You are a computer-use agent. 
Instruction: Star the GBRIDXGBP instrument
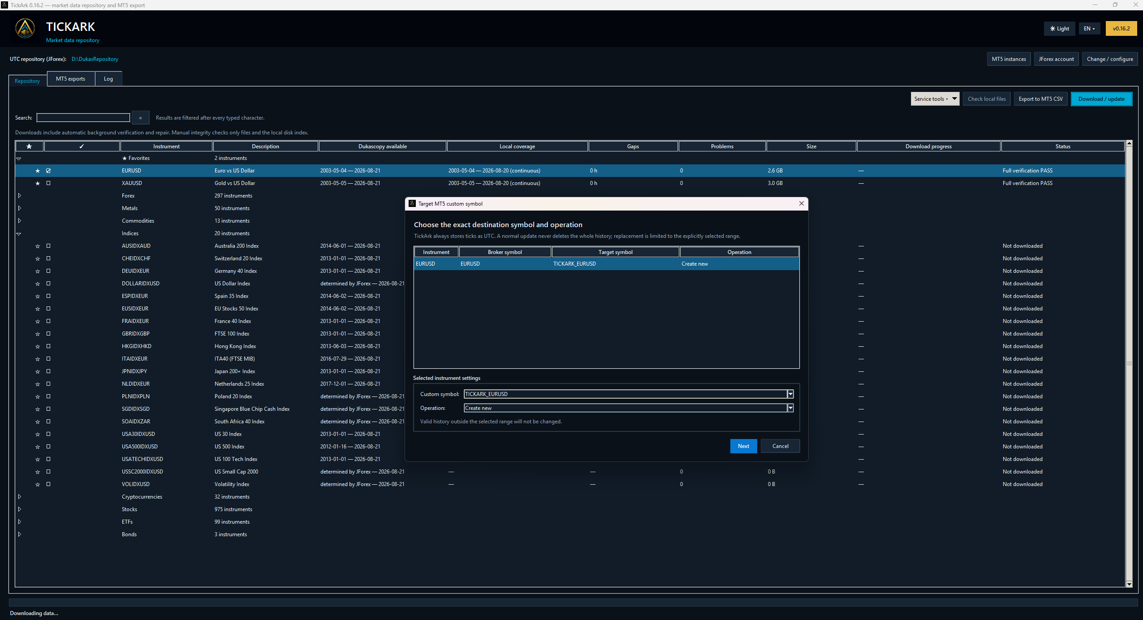(38, 334)
